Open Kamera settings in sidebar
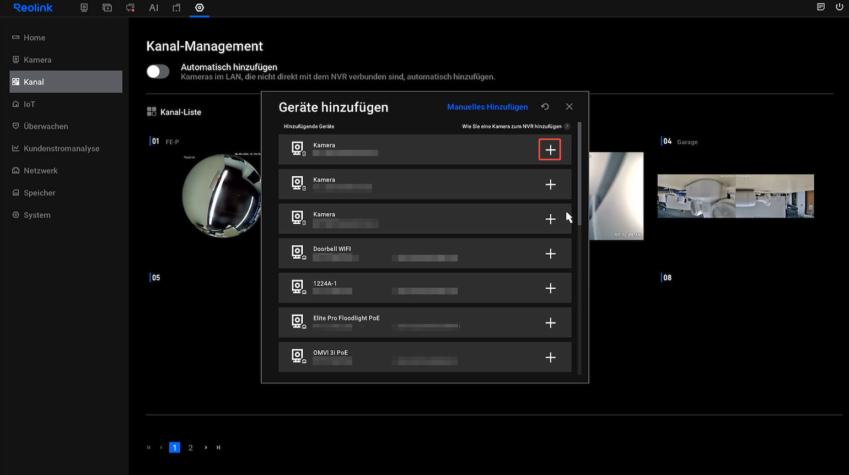Image resolution: width=849 pixels, height=475 pixels. tap(66, 60)
